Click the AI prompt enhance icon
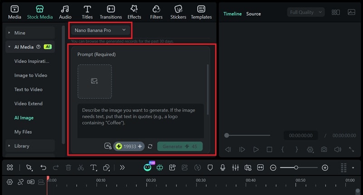This screenshot has width=363, height=195. click(108, 146)
